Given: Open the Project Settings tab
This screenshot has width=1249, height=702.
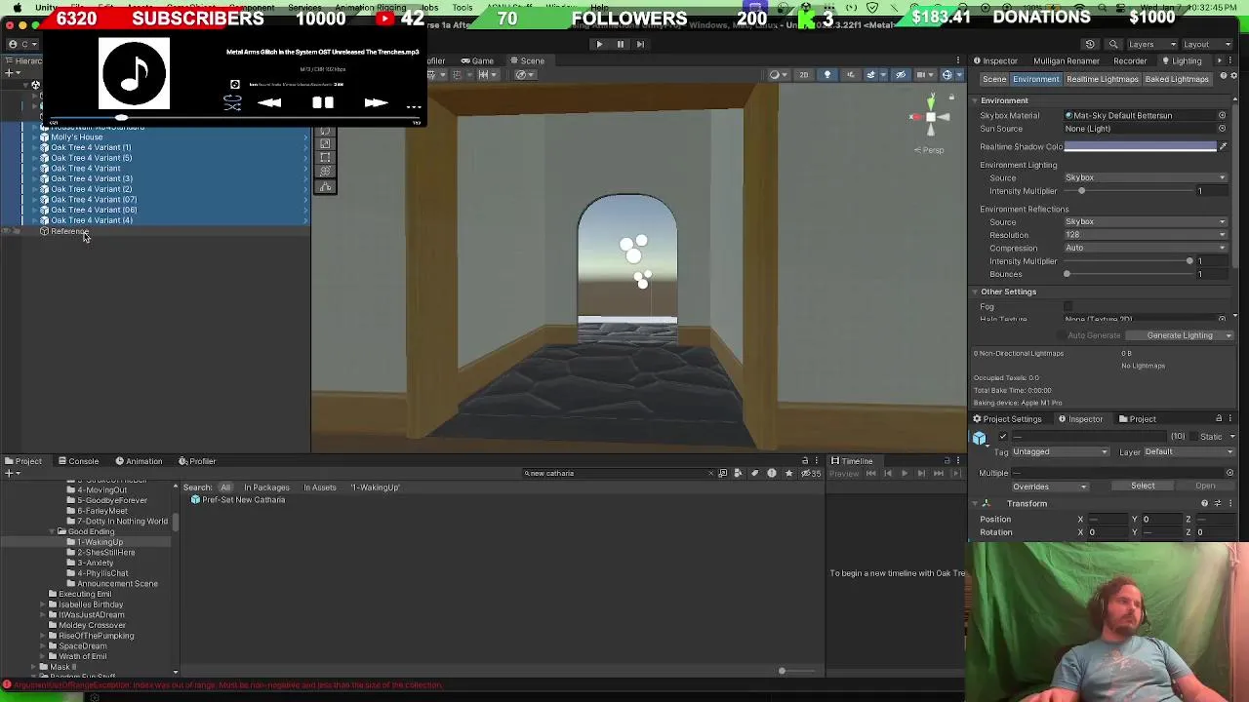Looking at the screenshot, I should coord(1006,419).
